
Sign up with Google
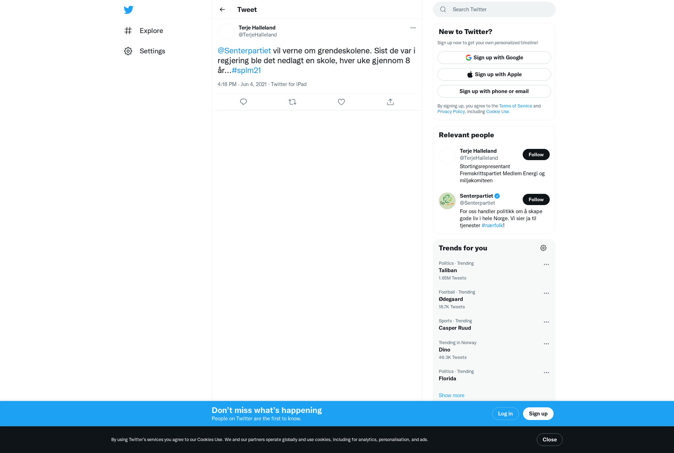pyautogui.click(x=494, y=58)
